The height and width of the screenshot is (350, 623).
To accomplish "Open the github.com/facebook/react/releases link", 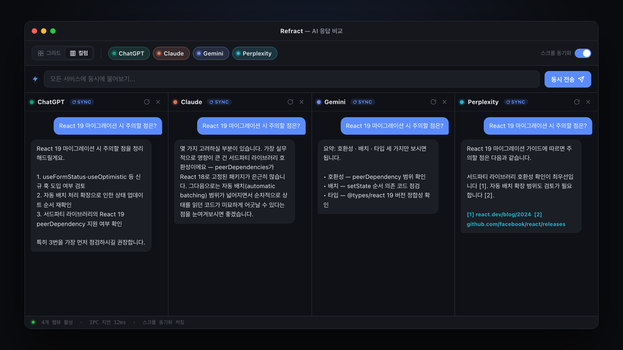I will point(516,224).
